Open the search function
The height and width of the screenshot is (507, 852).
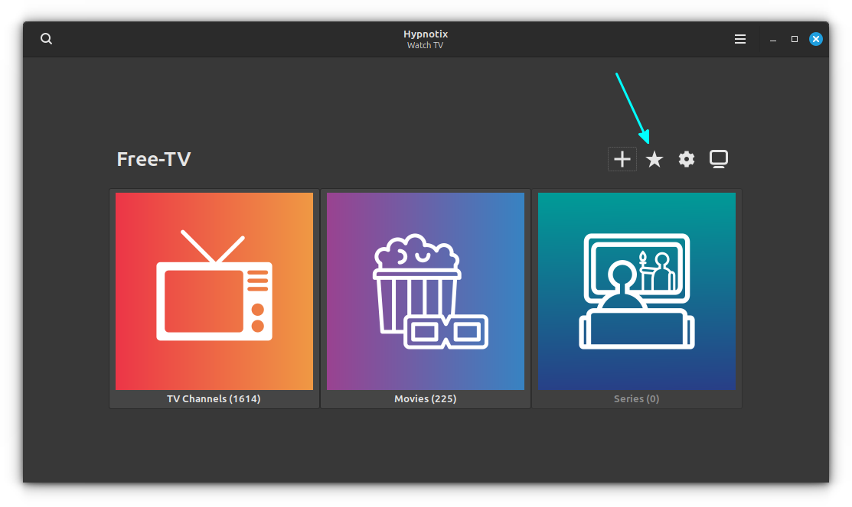pos(46,38)
